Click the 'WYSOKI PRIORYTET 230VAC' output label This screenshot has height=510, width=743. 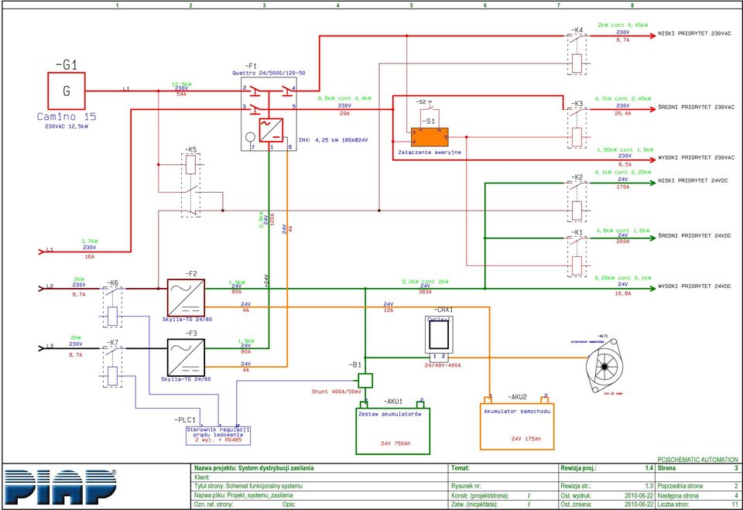tap(696, 157)
